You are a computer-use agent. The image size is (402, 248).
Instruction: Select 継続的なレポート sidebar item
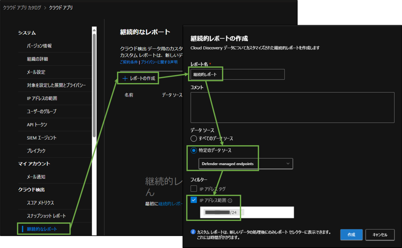42,229
